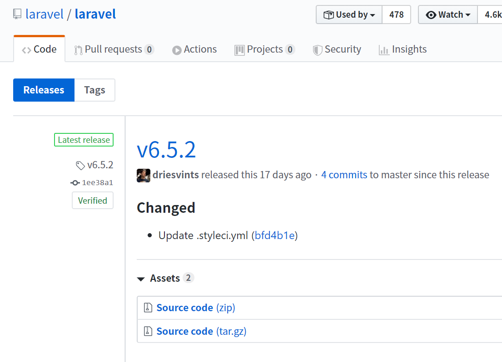The width and height of the screenshot is (502, 362).
Task: Click the Actions play icon
Action: pyautogui.click(x=177, y=49)
